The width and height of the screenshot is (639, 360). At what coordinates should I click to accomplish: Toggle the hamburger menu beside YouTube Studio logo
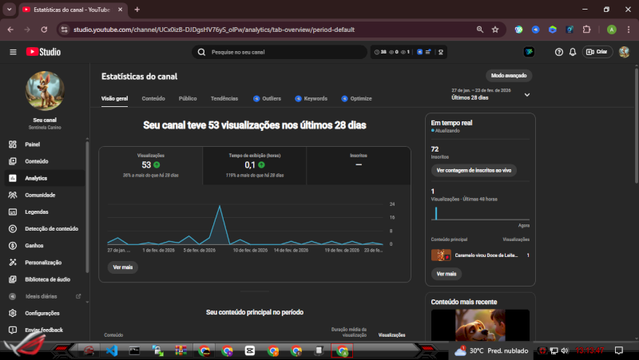coord(13,52)
